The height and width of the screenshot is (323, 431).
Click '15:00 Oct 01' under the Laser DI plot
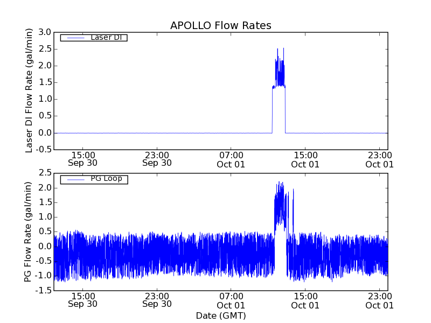click(305, 160)
